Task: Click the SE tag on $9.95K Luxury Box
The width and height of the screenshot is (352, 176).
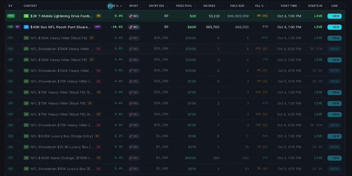Action: tap(97, 136)
